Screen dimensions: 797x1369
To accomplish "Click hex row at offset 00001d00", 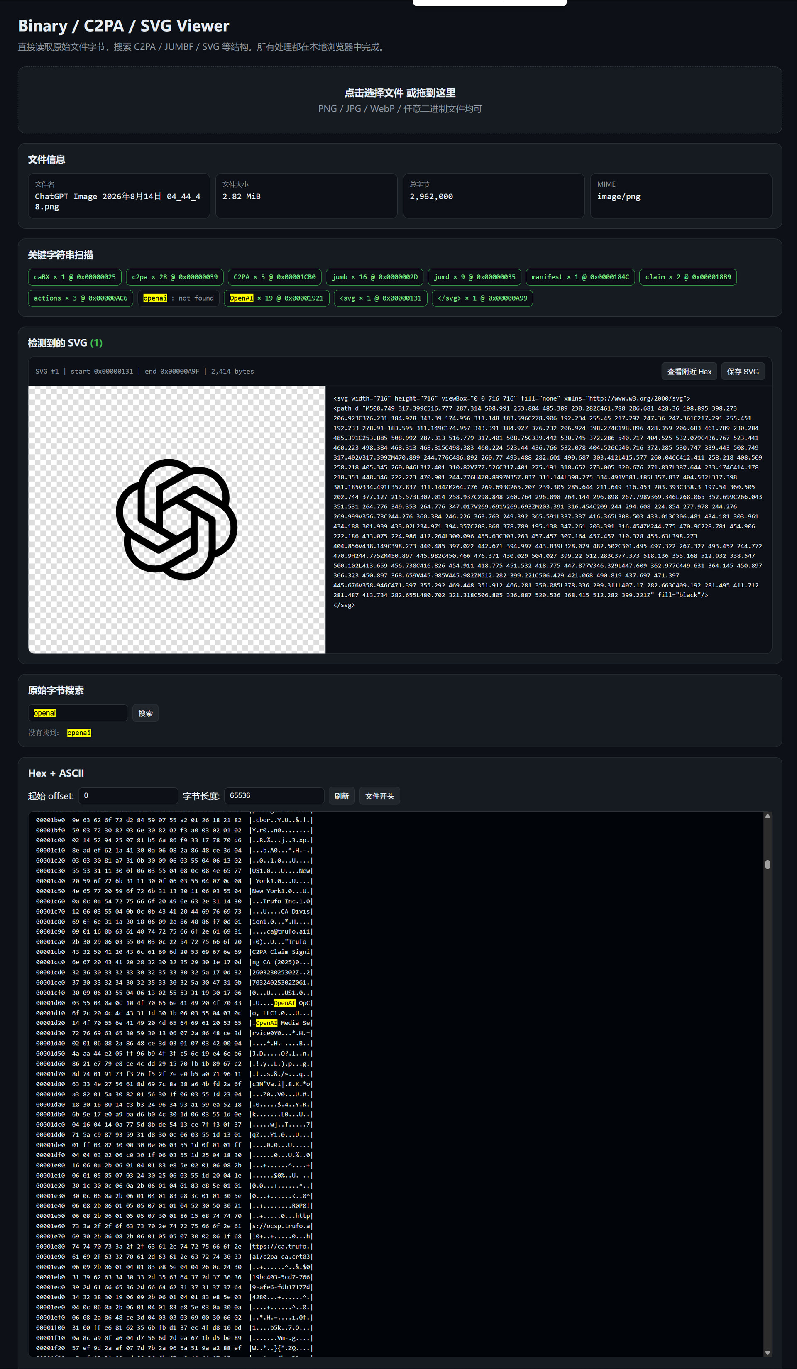I will coord(174,1003).
